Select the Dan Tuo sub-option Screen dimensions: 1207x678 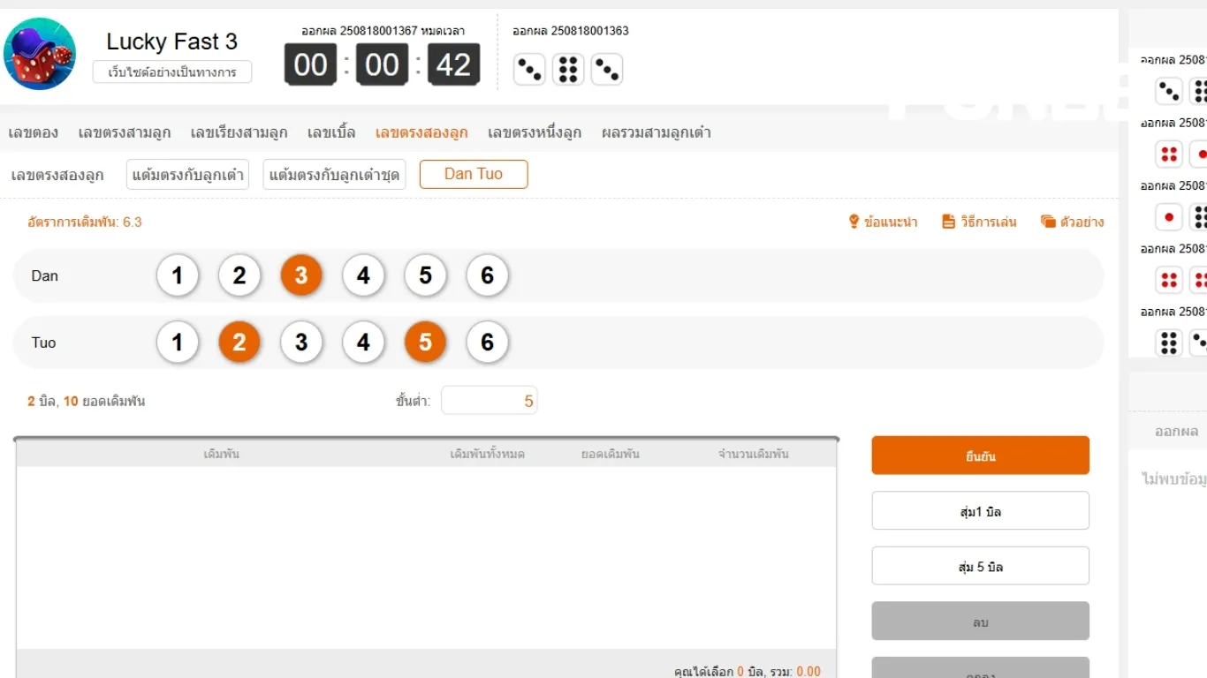(474, 174)
